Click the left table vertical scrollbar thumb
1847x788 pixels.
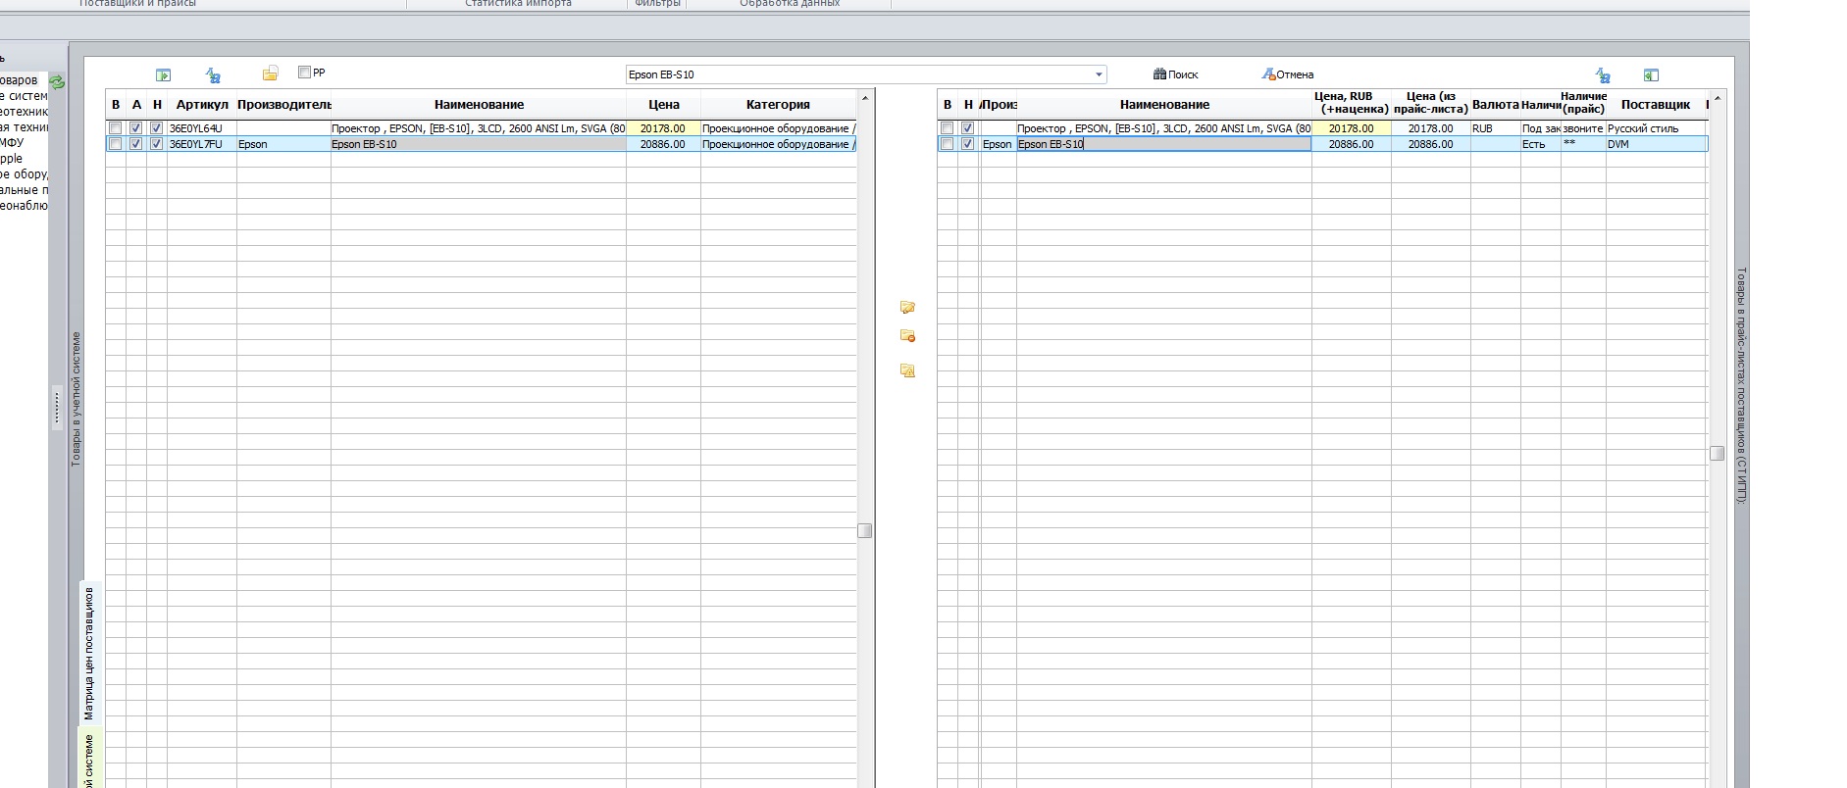[x=865, y=530]
